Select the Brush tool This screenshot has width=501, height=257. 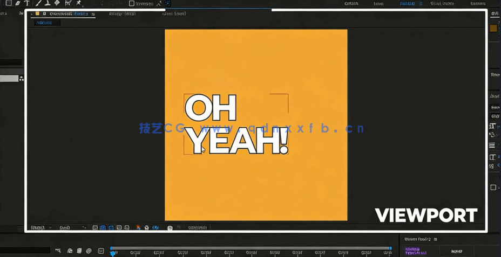pos(38,3)
